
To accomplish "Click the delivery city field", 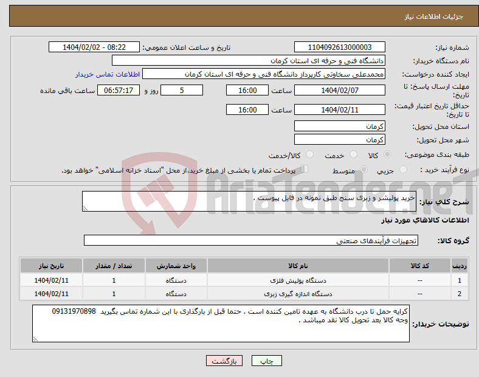I will [340, 139].
